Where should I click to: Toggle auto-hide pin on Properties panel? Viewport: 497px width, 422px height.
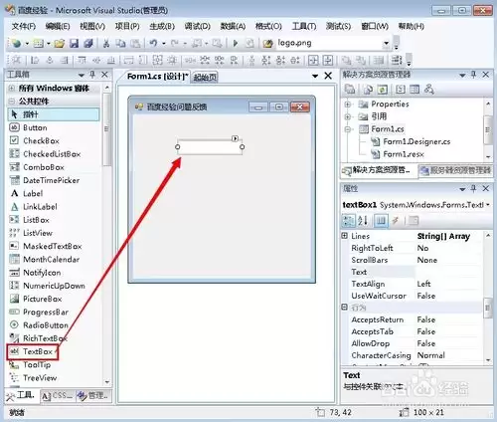coord(473,189)
